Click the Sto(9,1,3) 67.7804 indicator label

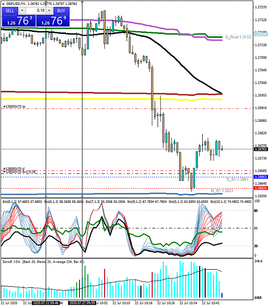click(x=147, y=201)
